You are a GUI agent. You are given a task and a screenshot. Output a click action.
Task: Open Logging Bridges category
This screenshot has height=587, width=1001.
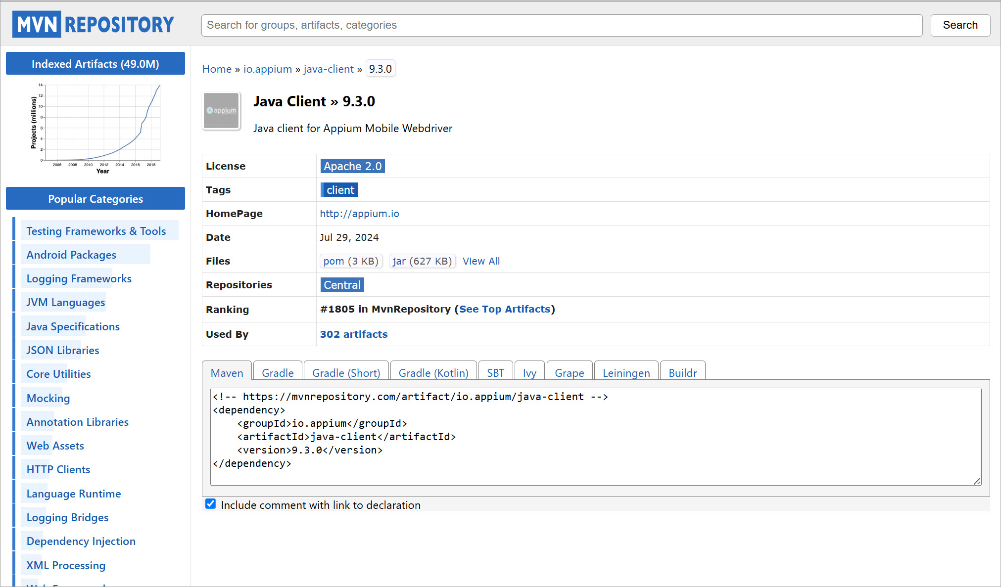(68, 517)
